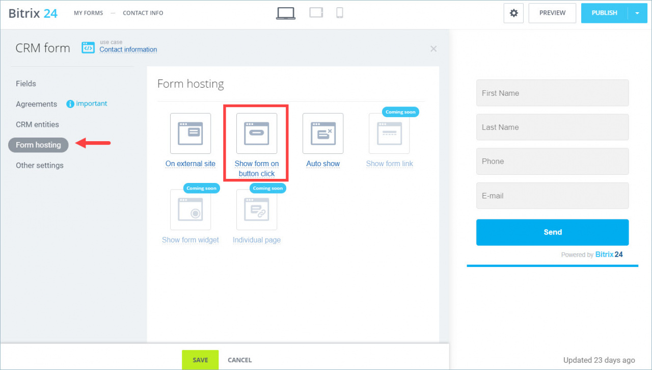Focus the Phone field
Screen dimensions: 652x370
pos(553,161)
